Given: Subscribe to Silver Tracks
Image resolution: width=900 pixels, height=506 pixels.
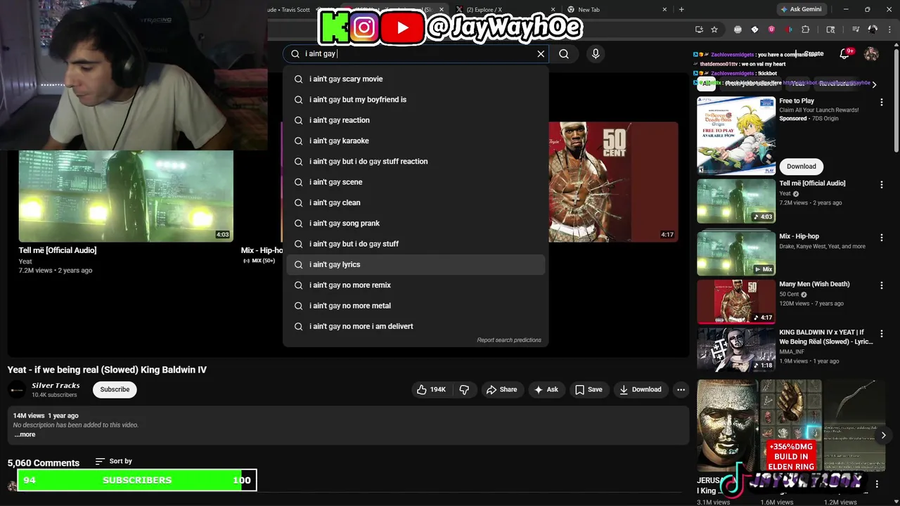Looking at the screenshot, I should click(x=115, y=389).
